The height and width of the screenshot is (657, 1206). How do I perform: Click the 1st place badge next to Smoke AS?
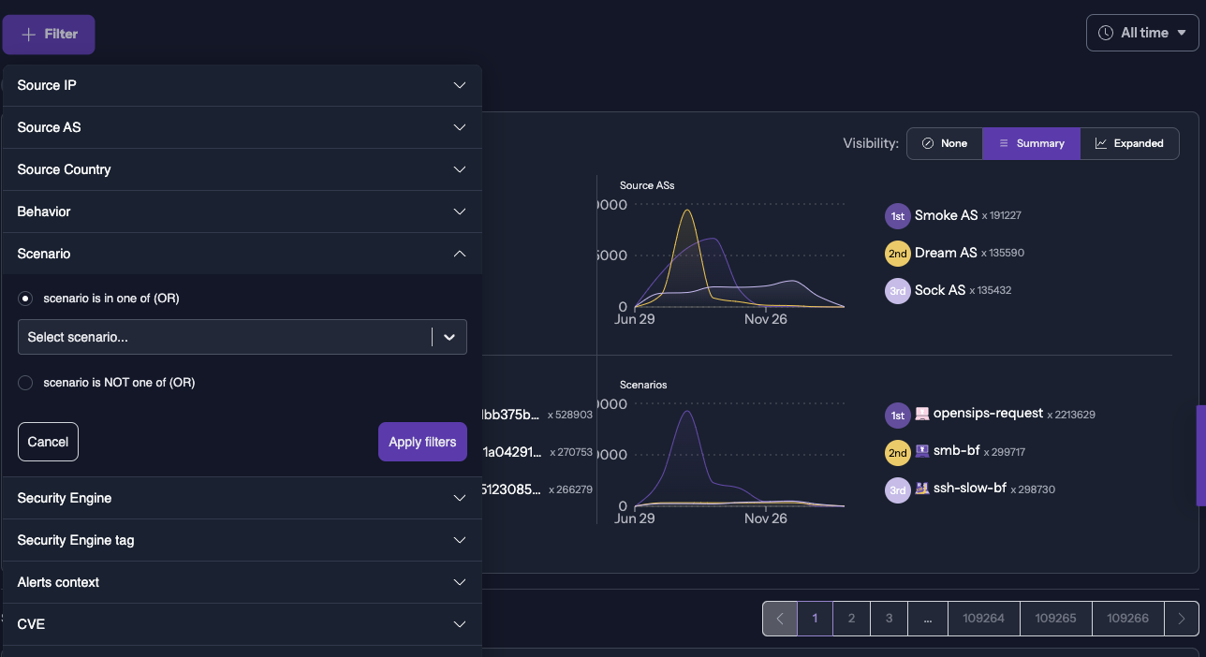click(897, 215)
